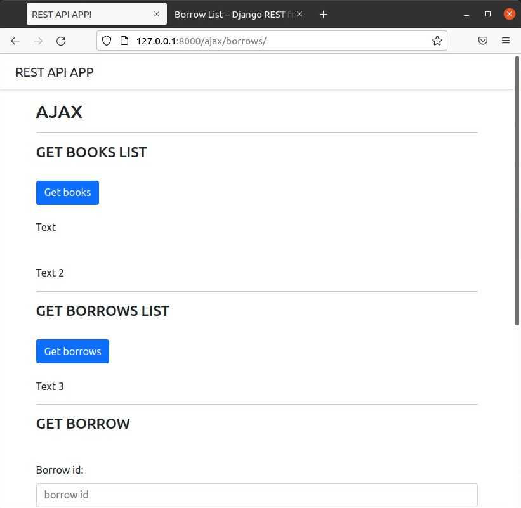Bookmark this page with the star icon
The height and width of the screenshot is (508, 521).
pos(437,41)
